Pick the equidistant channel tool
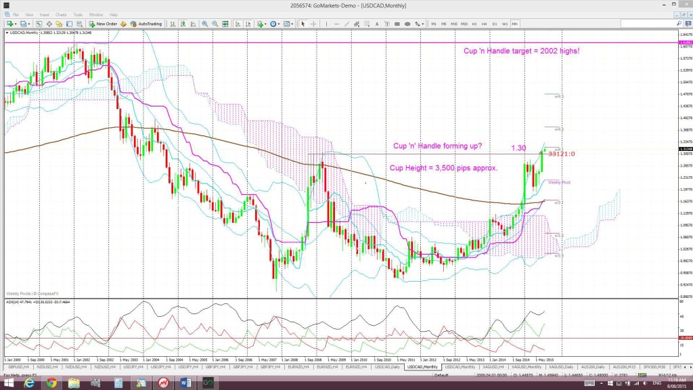Viewport: 693px width, 390px height. [357, 24]
